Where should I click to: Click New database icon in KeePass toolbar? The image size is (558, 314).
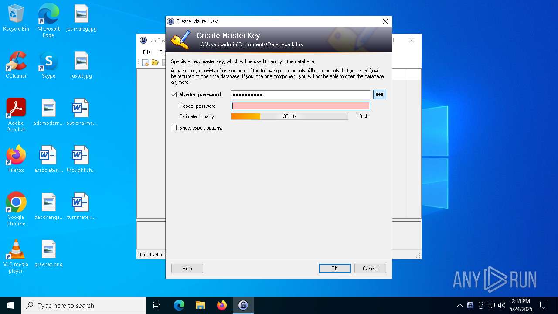(x=145, y=63)
